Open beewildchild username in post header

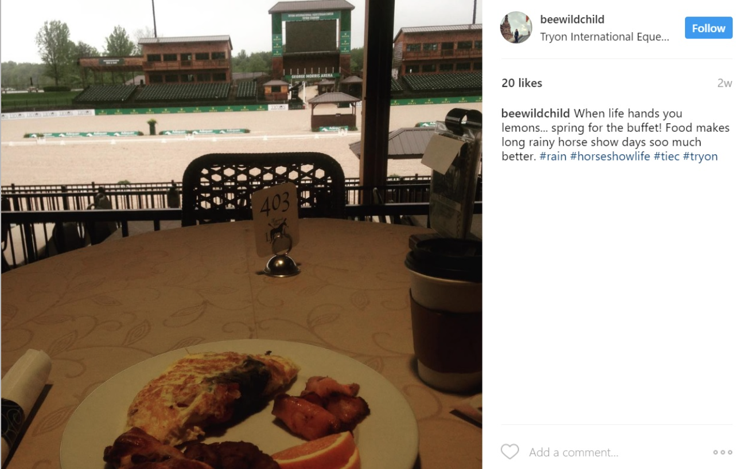[572, 19]
